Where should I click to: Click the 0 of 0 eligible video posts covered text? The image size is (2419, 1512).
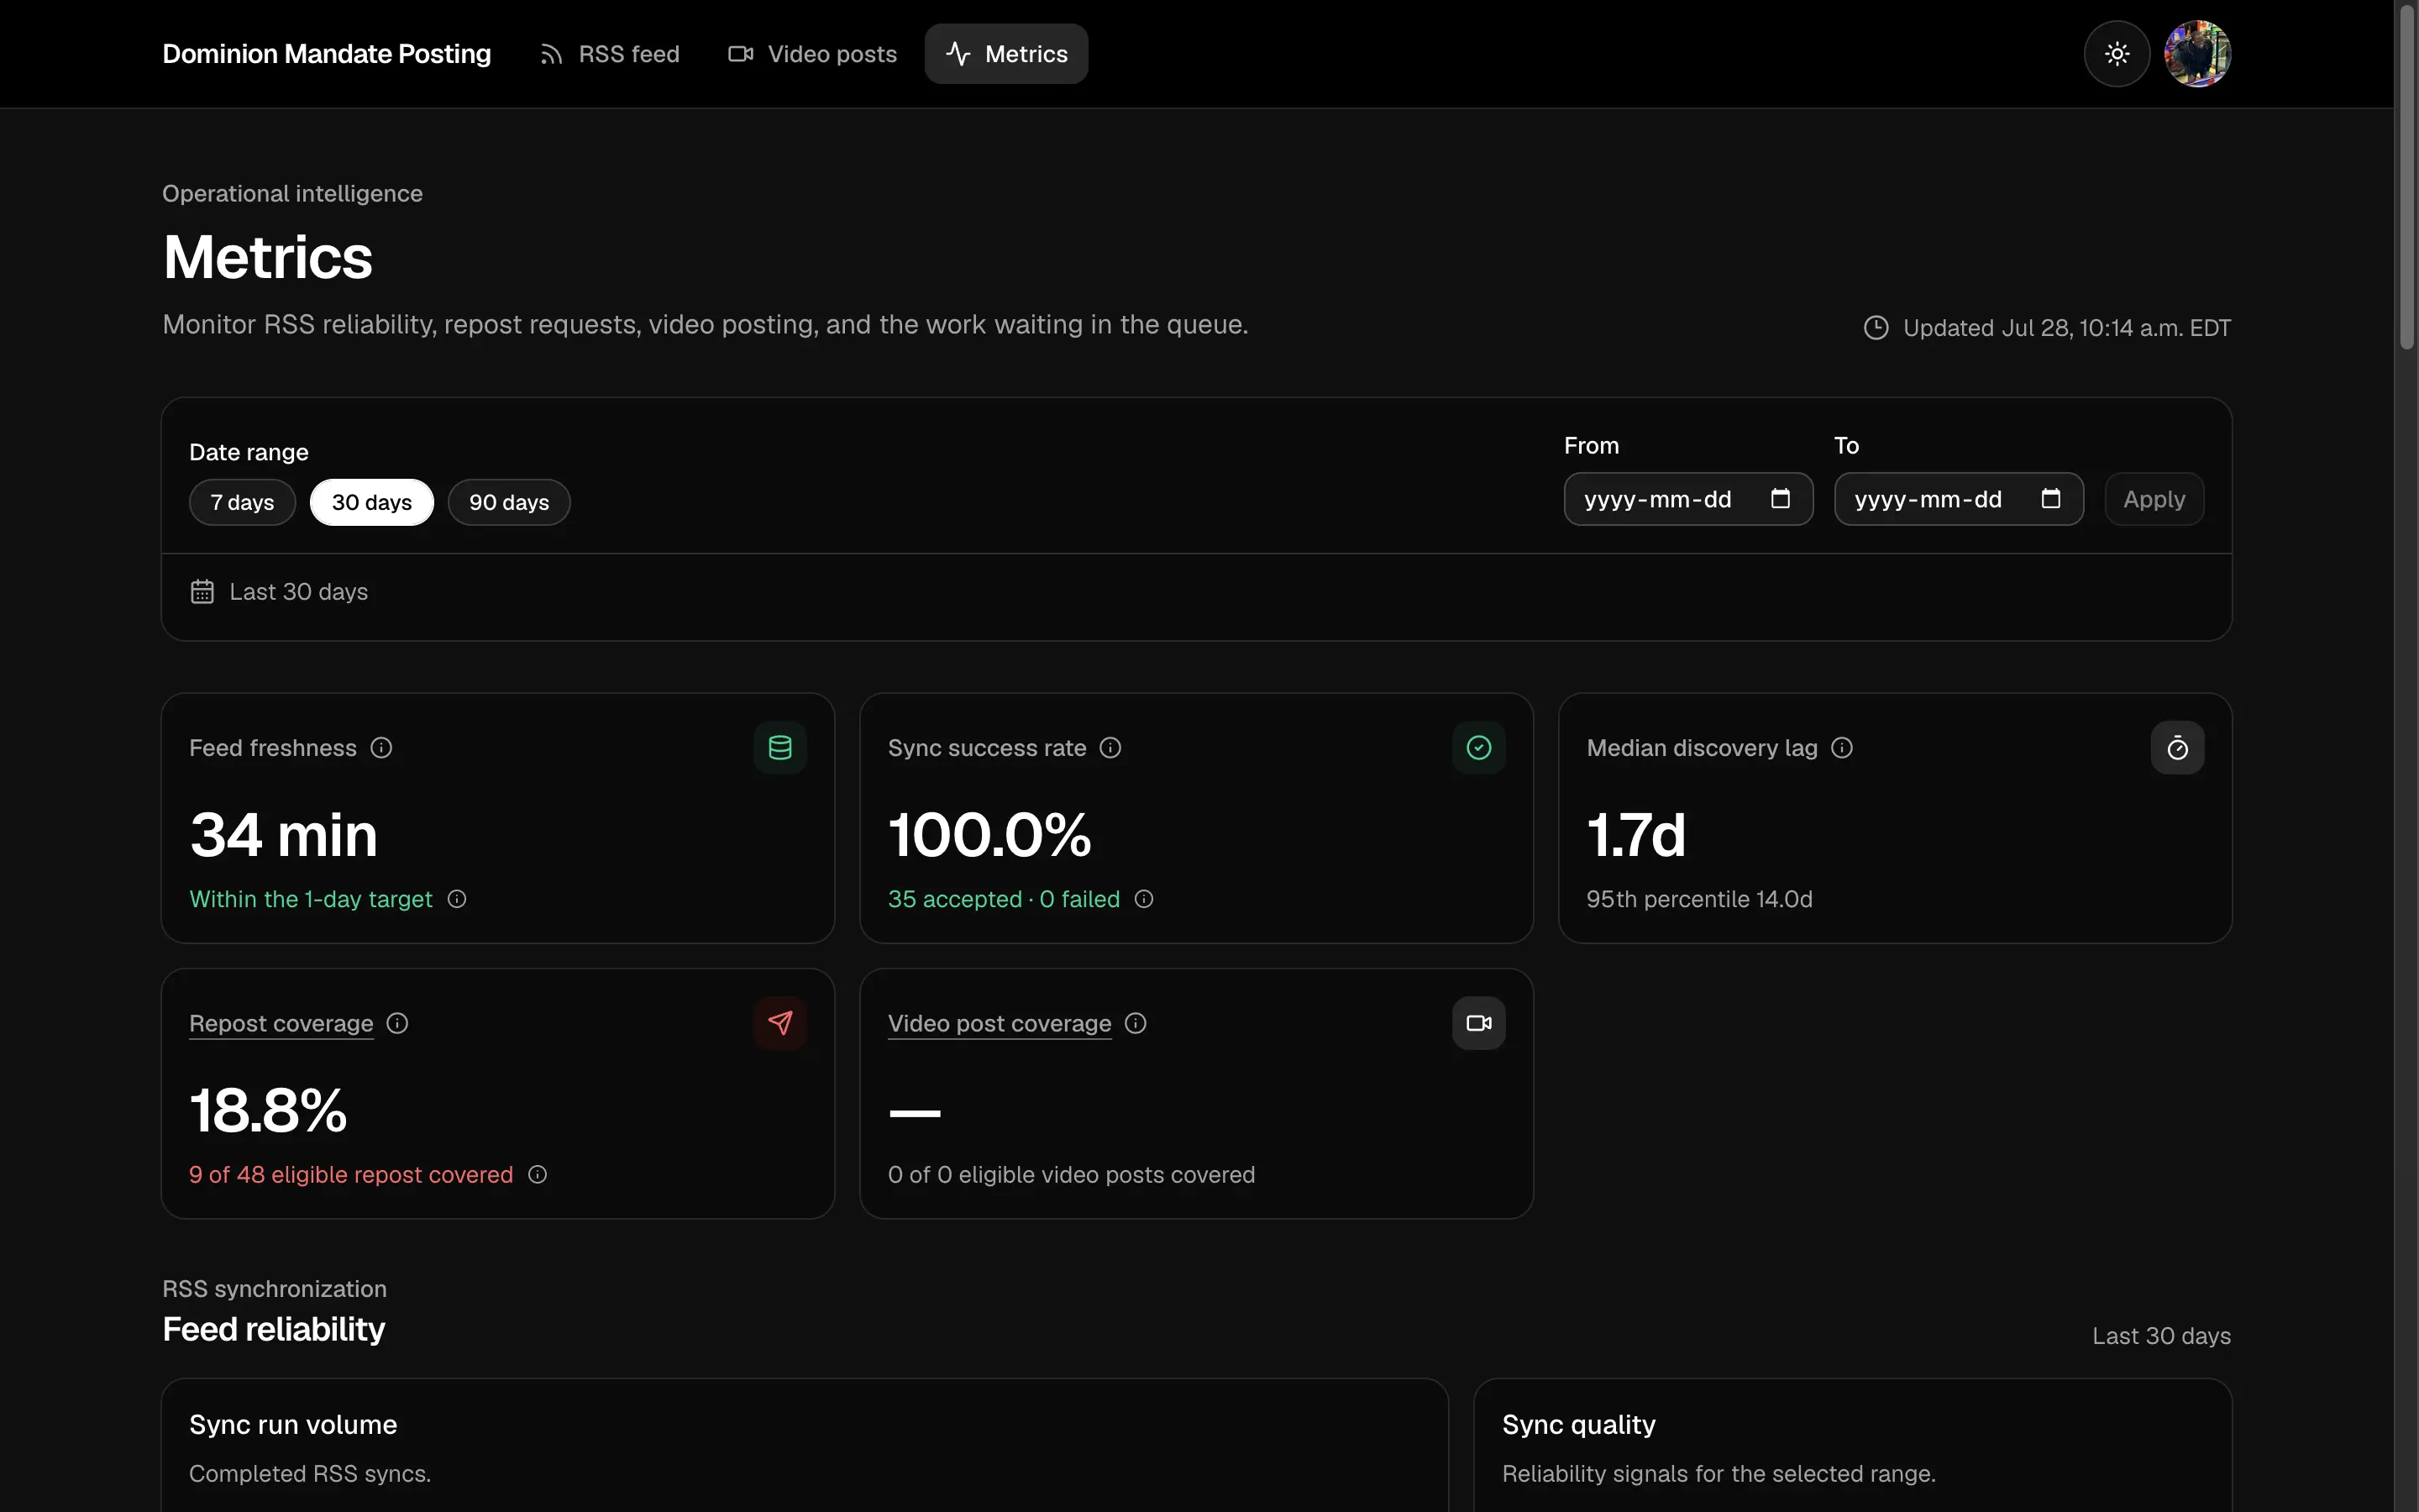[x=1072, y=1174]
